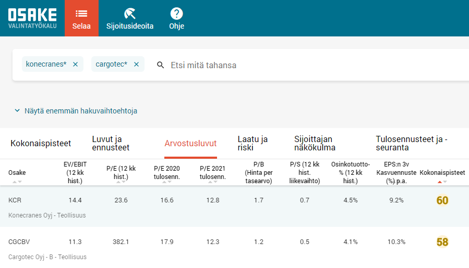
Task: Switch to the Kokonaispisteet tab
Action: tap(41, 143)
